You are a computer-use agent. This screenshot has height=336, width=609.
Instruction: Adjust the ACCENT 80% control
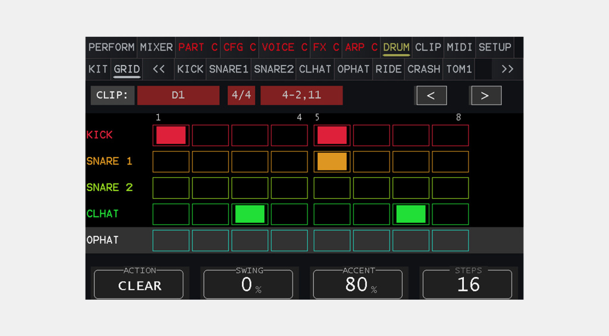(x=357, y=284)
